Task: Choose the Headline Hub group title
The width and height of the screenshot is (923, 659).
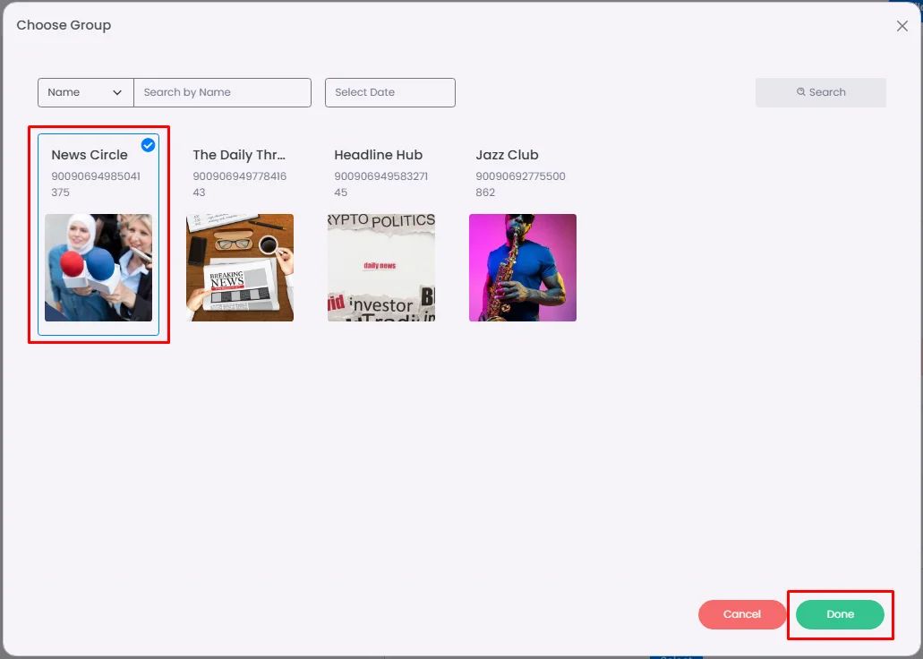Action: (379, 155)
